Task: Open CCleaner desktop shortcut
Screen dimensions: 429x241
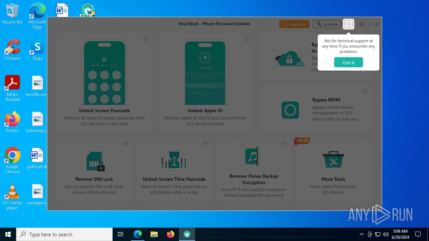Action: (12, 50)
